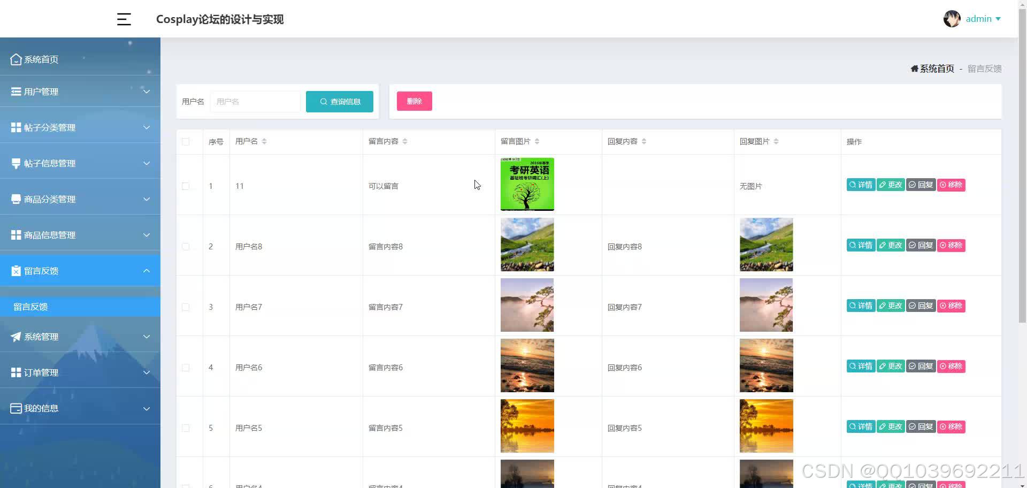Sort by 留言图片 column sort arrows
1027x488 pixels.
(x=537, y=141)
